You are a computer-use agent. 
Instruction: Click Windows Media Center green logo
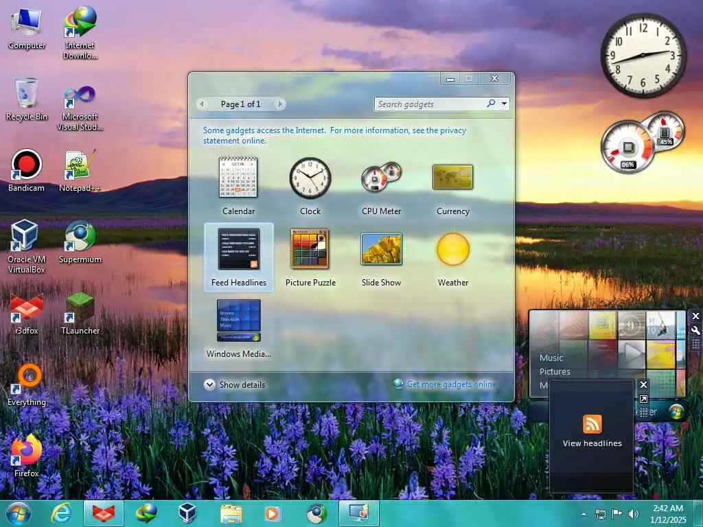point(676,410)
